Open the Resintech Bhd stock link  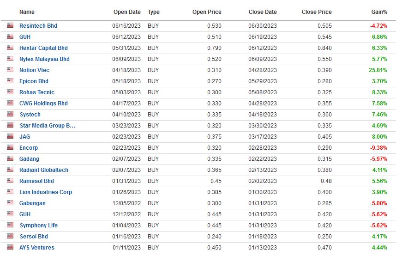point(38,26)
